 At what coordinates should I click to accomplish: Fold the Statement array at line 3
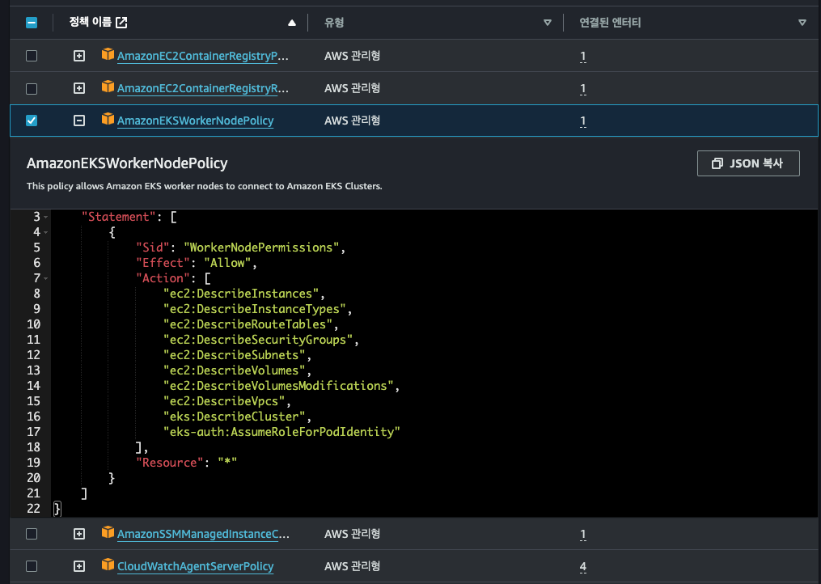click(x=46, y=217)
